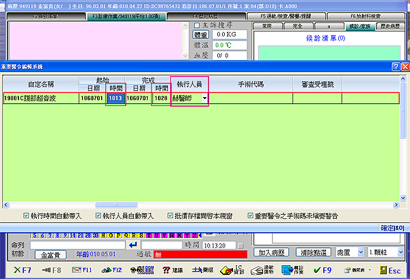This screenshot has width=410, height=279.
Task: Click the blue enter-arrow icon beside 命列 field
Action: pyautogui.click(x=133, y=245)
